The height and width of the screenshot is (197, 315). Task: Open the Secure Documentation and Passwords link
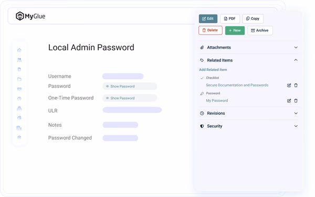coord(237,85)
